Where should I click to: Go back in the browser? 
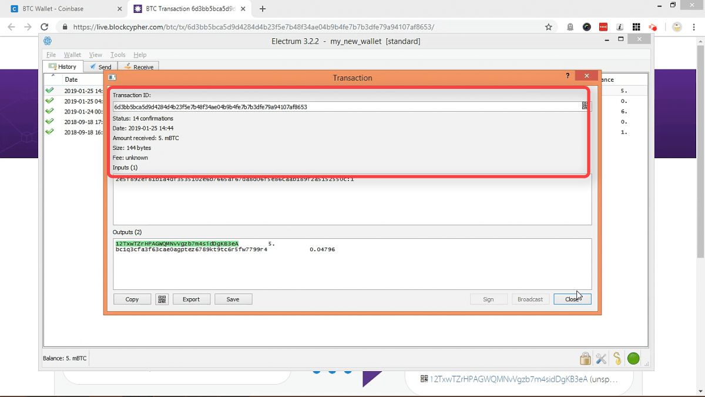[11, 27]
